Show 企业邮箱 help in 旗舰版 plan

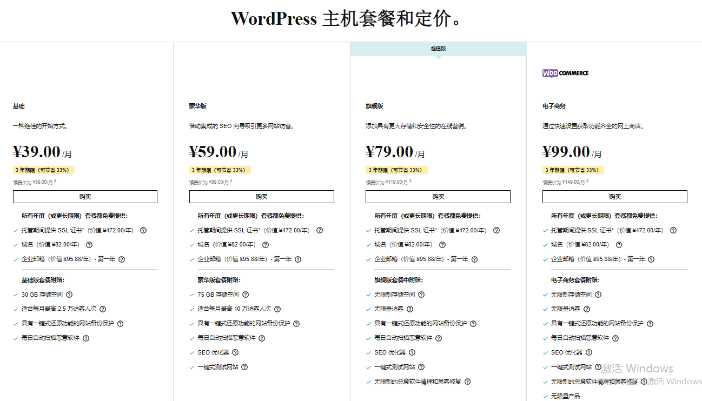[x=475, y=259]
